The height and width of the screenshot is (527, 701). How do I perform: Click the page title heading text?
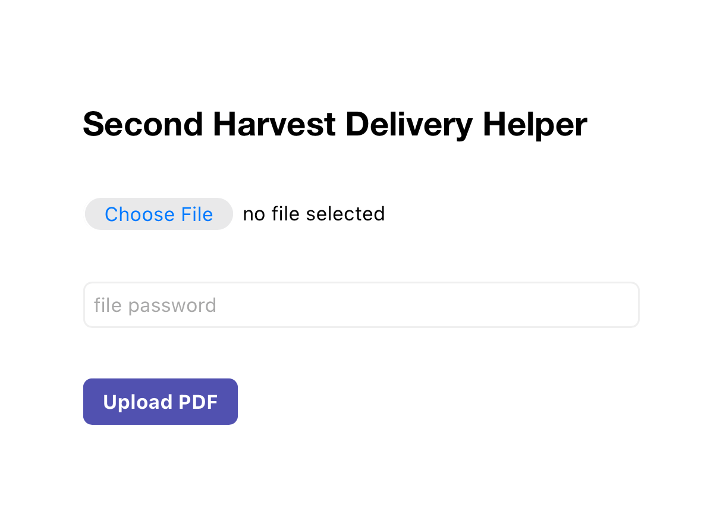[335, 124]
